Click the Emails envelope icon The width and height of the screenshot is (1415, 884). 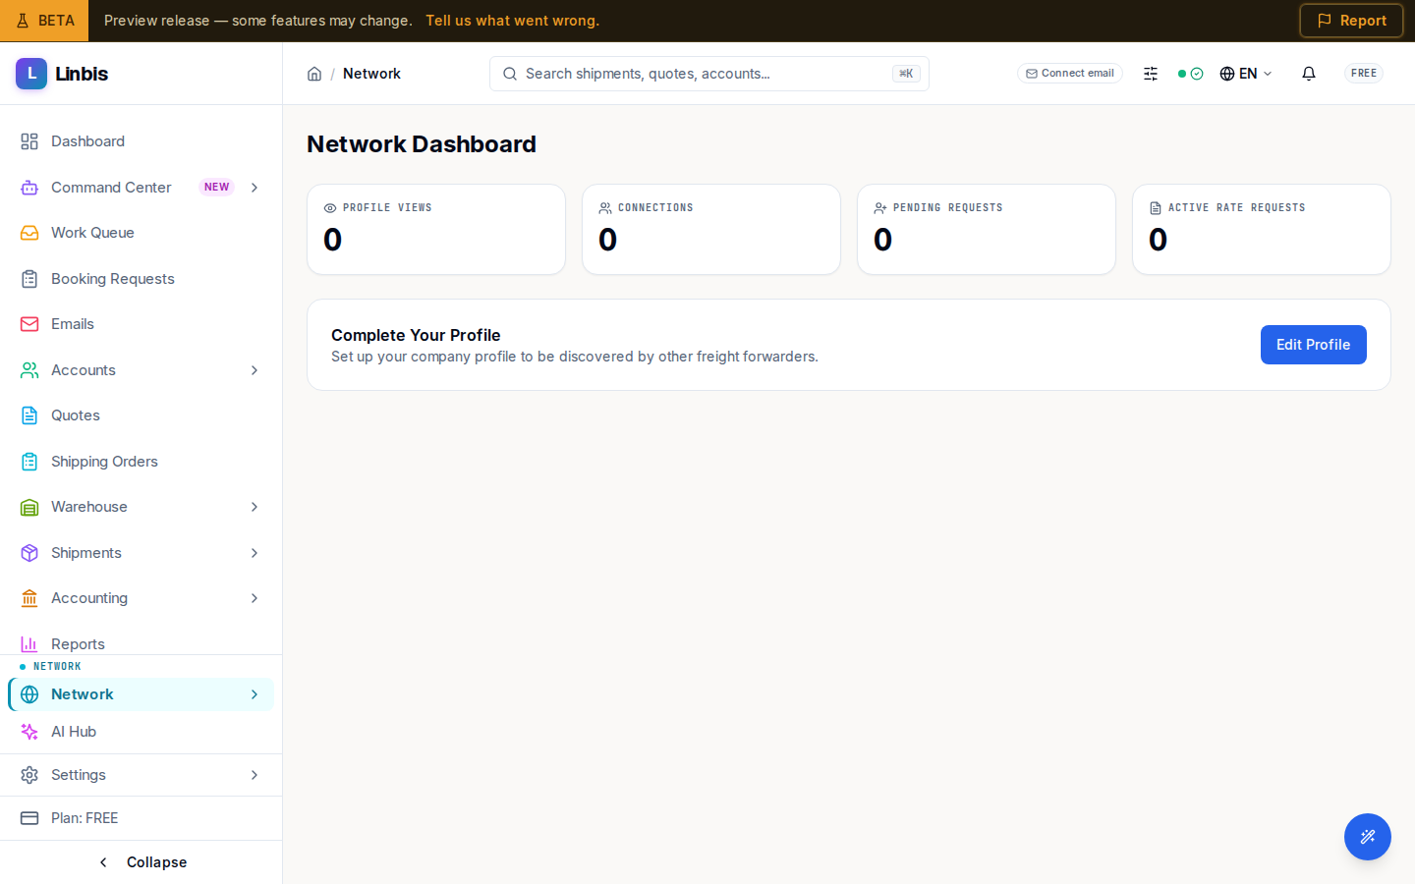(x=29, y=324)
